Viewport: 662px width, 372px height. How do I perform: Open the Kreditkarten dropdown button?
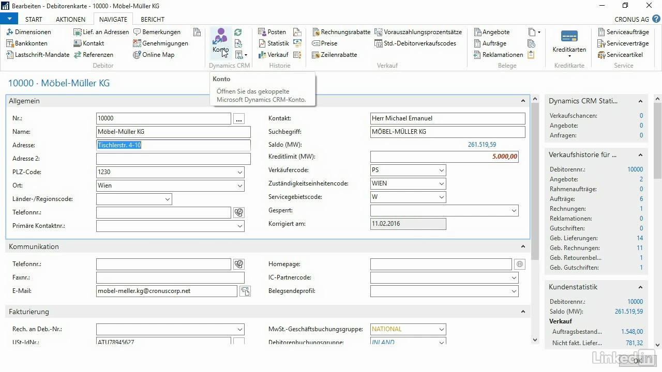[569, 44]
